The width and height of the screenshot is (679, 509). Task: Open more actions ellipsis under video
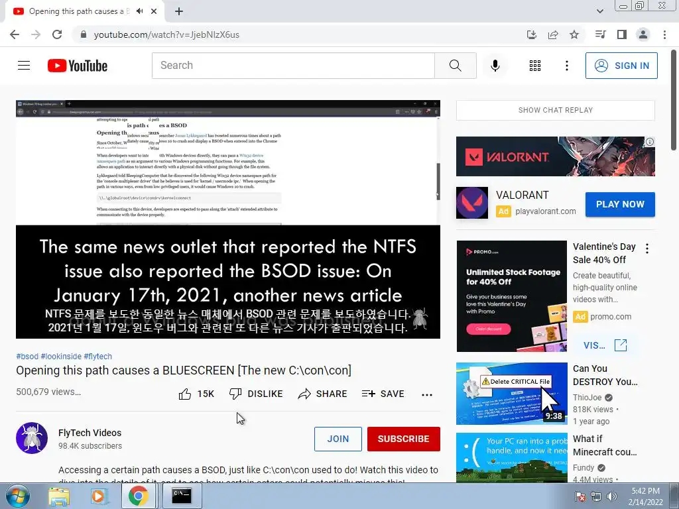(x=427, y=394)
